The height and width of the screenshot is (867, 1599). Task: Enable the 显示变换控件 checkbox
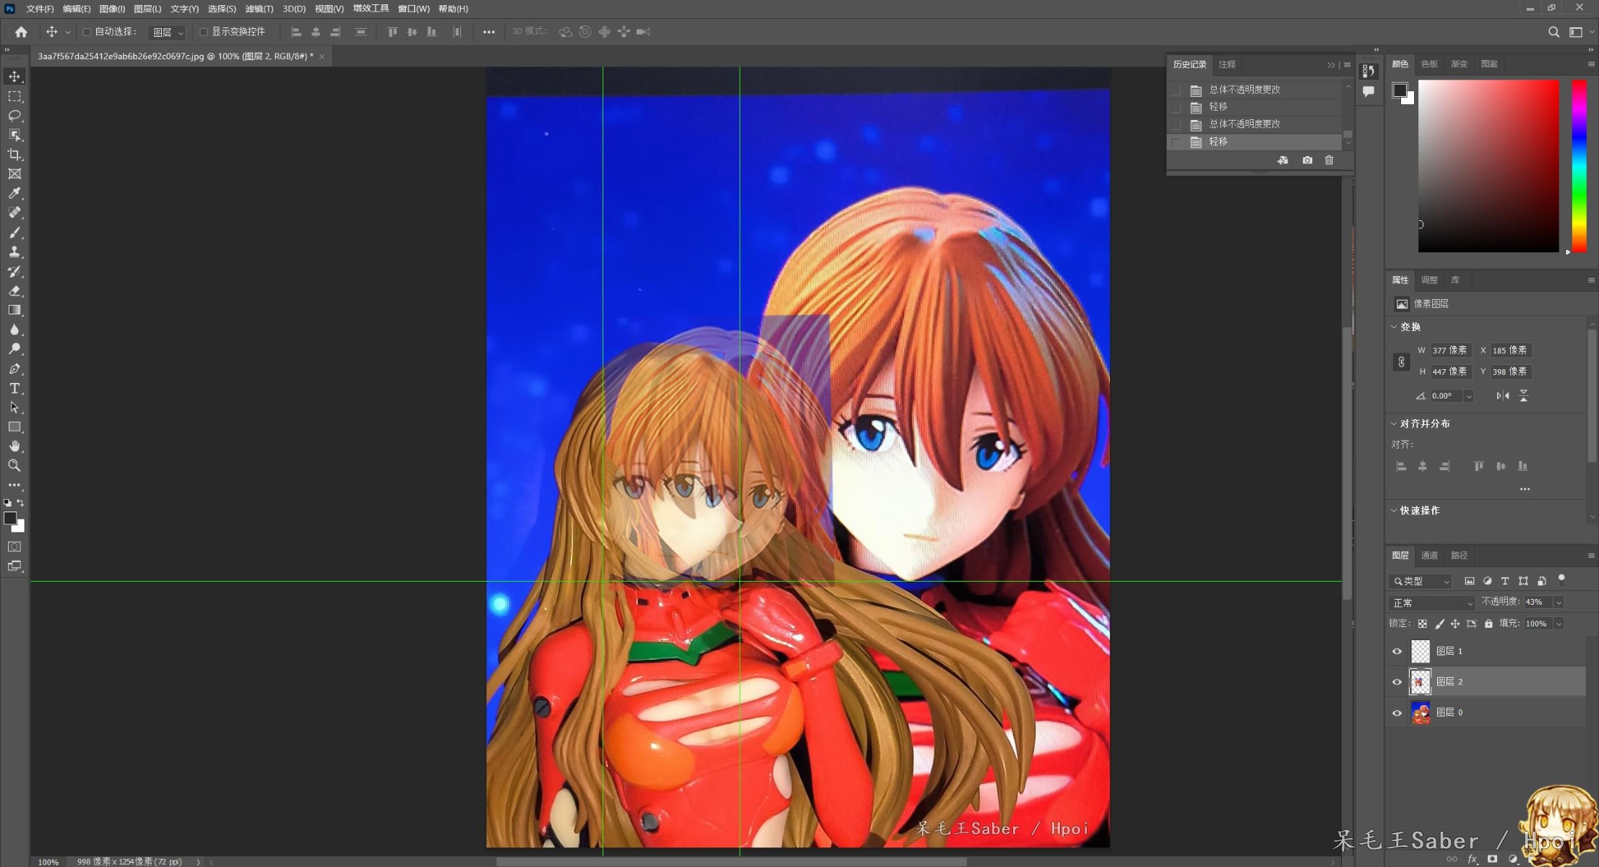pos(204,32)
